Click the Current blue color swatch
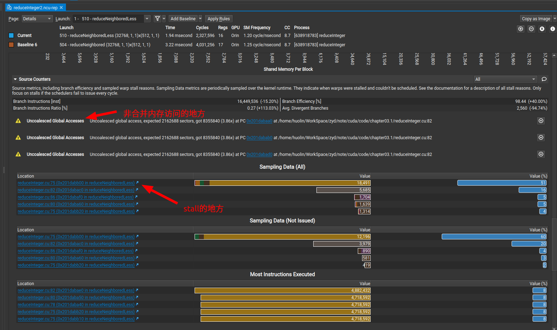 (x=11, y=35)
